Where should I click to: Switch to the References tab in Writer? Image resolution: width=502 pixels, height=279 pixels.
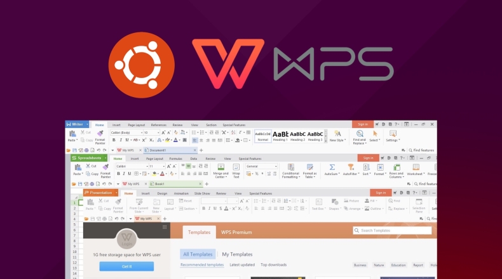click(158, 126)
